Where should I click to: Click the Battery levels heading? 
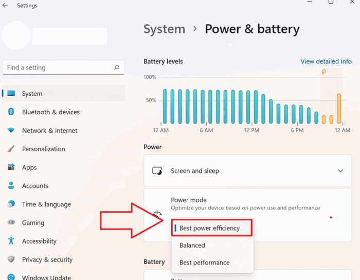pos(163,62)
